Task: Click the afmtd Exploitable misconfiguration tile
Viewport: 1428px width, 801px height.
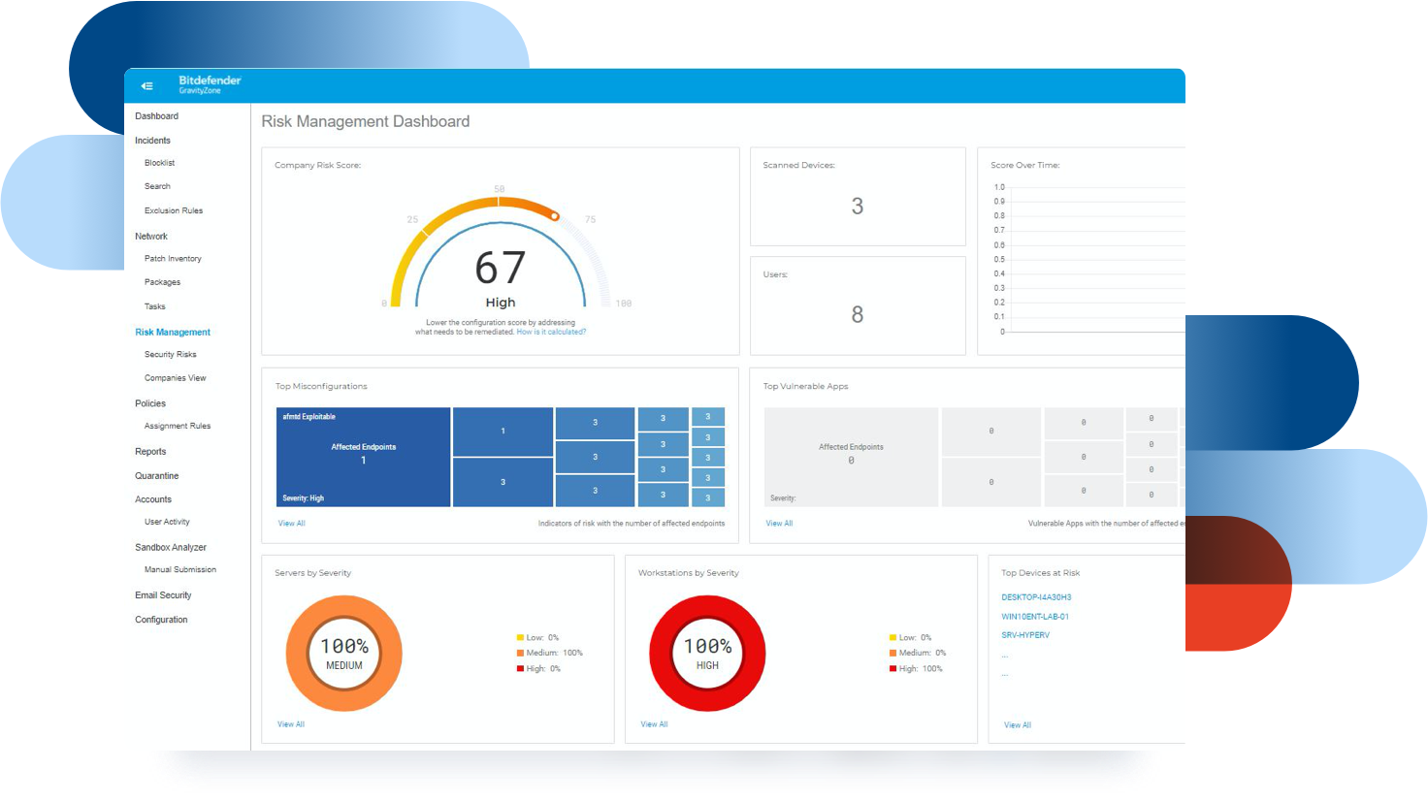Action: click(x=363, y=457)
